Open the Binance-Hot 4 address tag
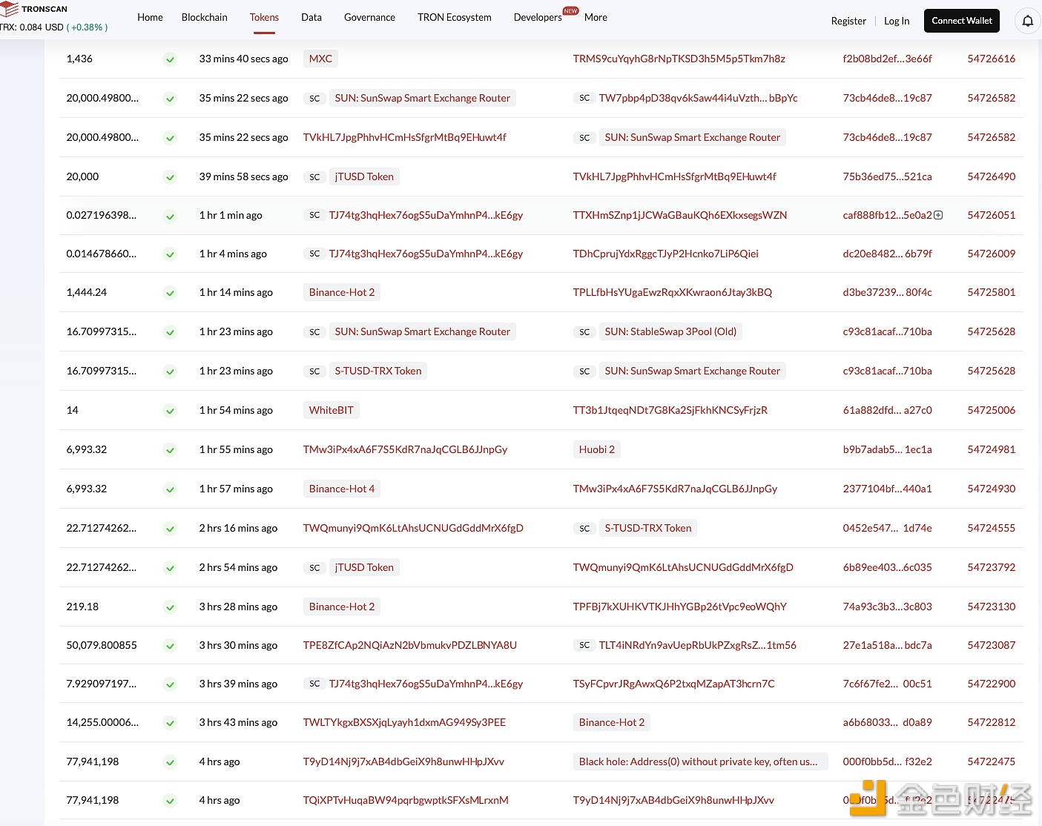Viewport: 1042px width, 826px height. (342, 489)
